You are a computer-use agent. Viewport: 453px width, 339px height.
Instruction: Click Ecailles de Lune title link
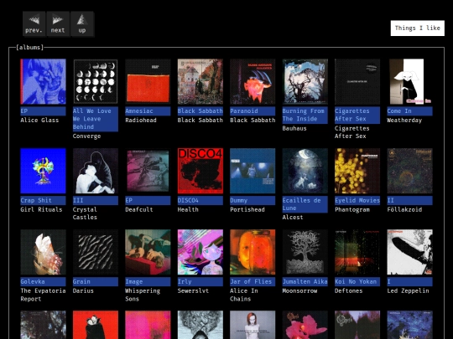coord(305,204)
